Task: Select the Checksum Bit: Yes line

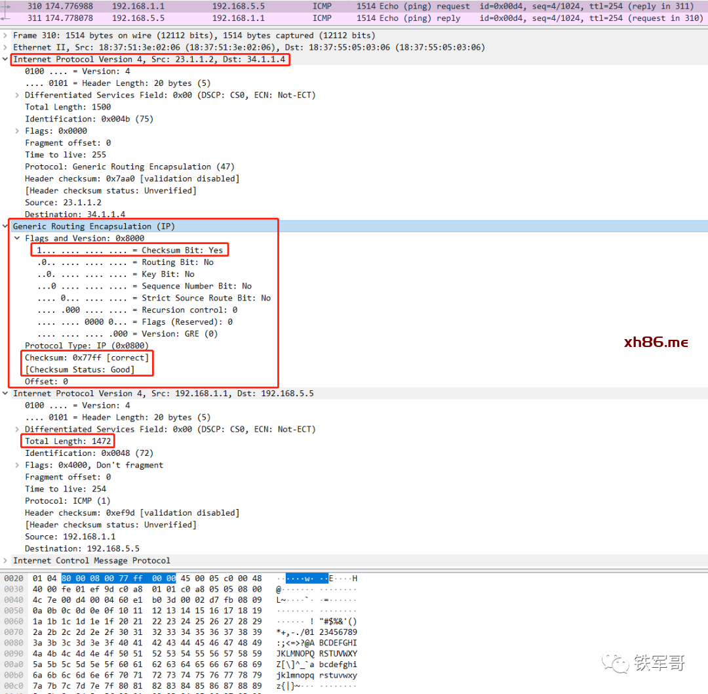Action: tap(130, 251)
